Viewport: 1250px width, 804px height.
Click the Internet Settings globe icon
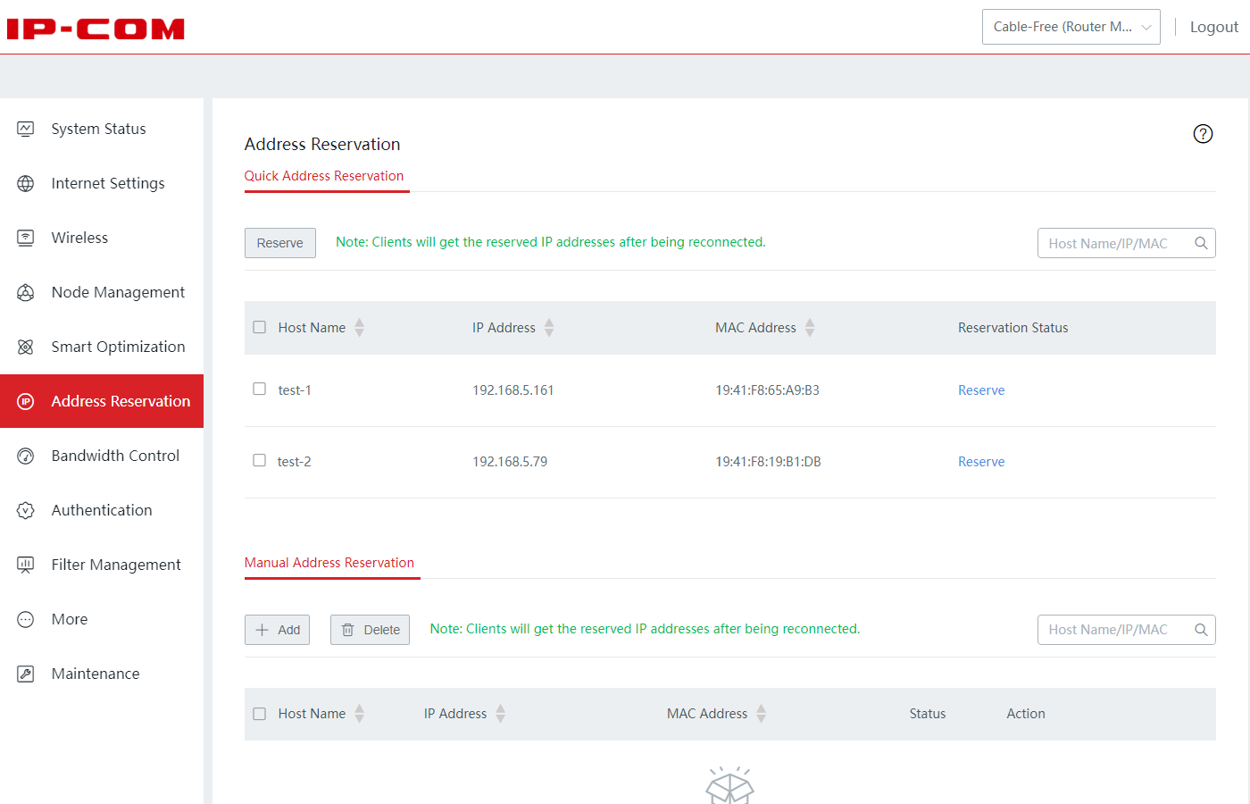click(x=26, y=183)
